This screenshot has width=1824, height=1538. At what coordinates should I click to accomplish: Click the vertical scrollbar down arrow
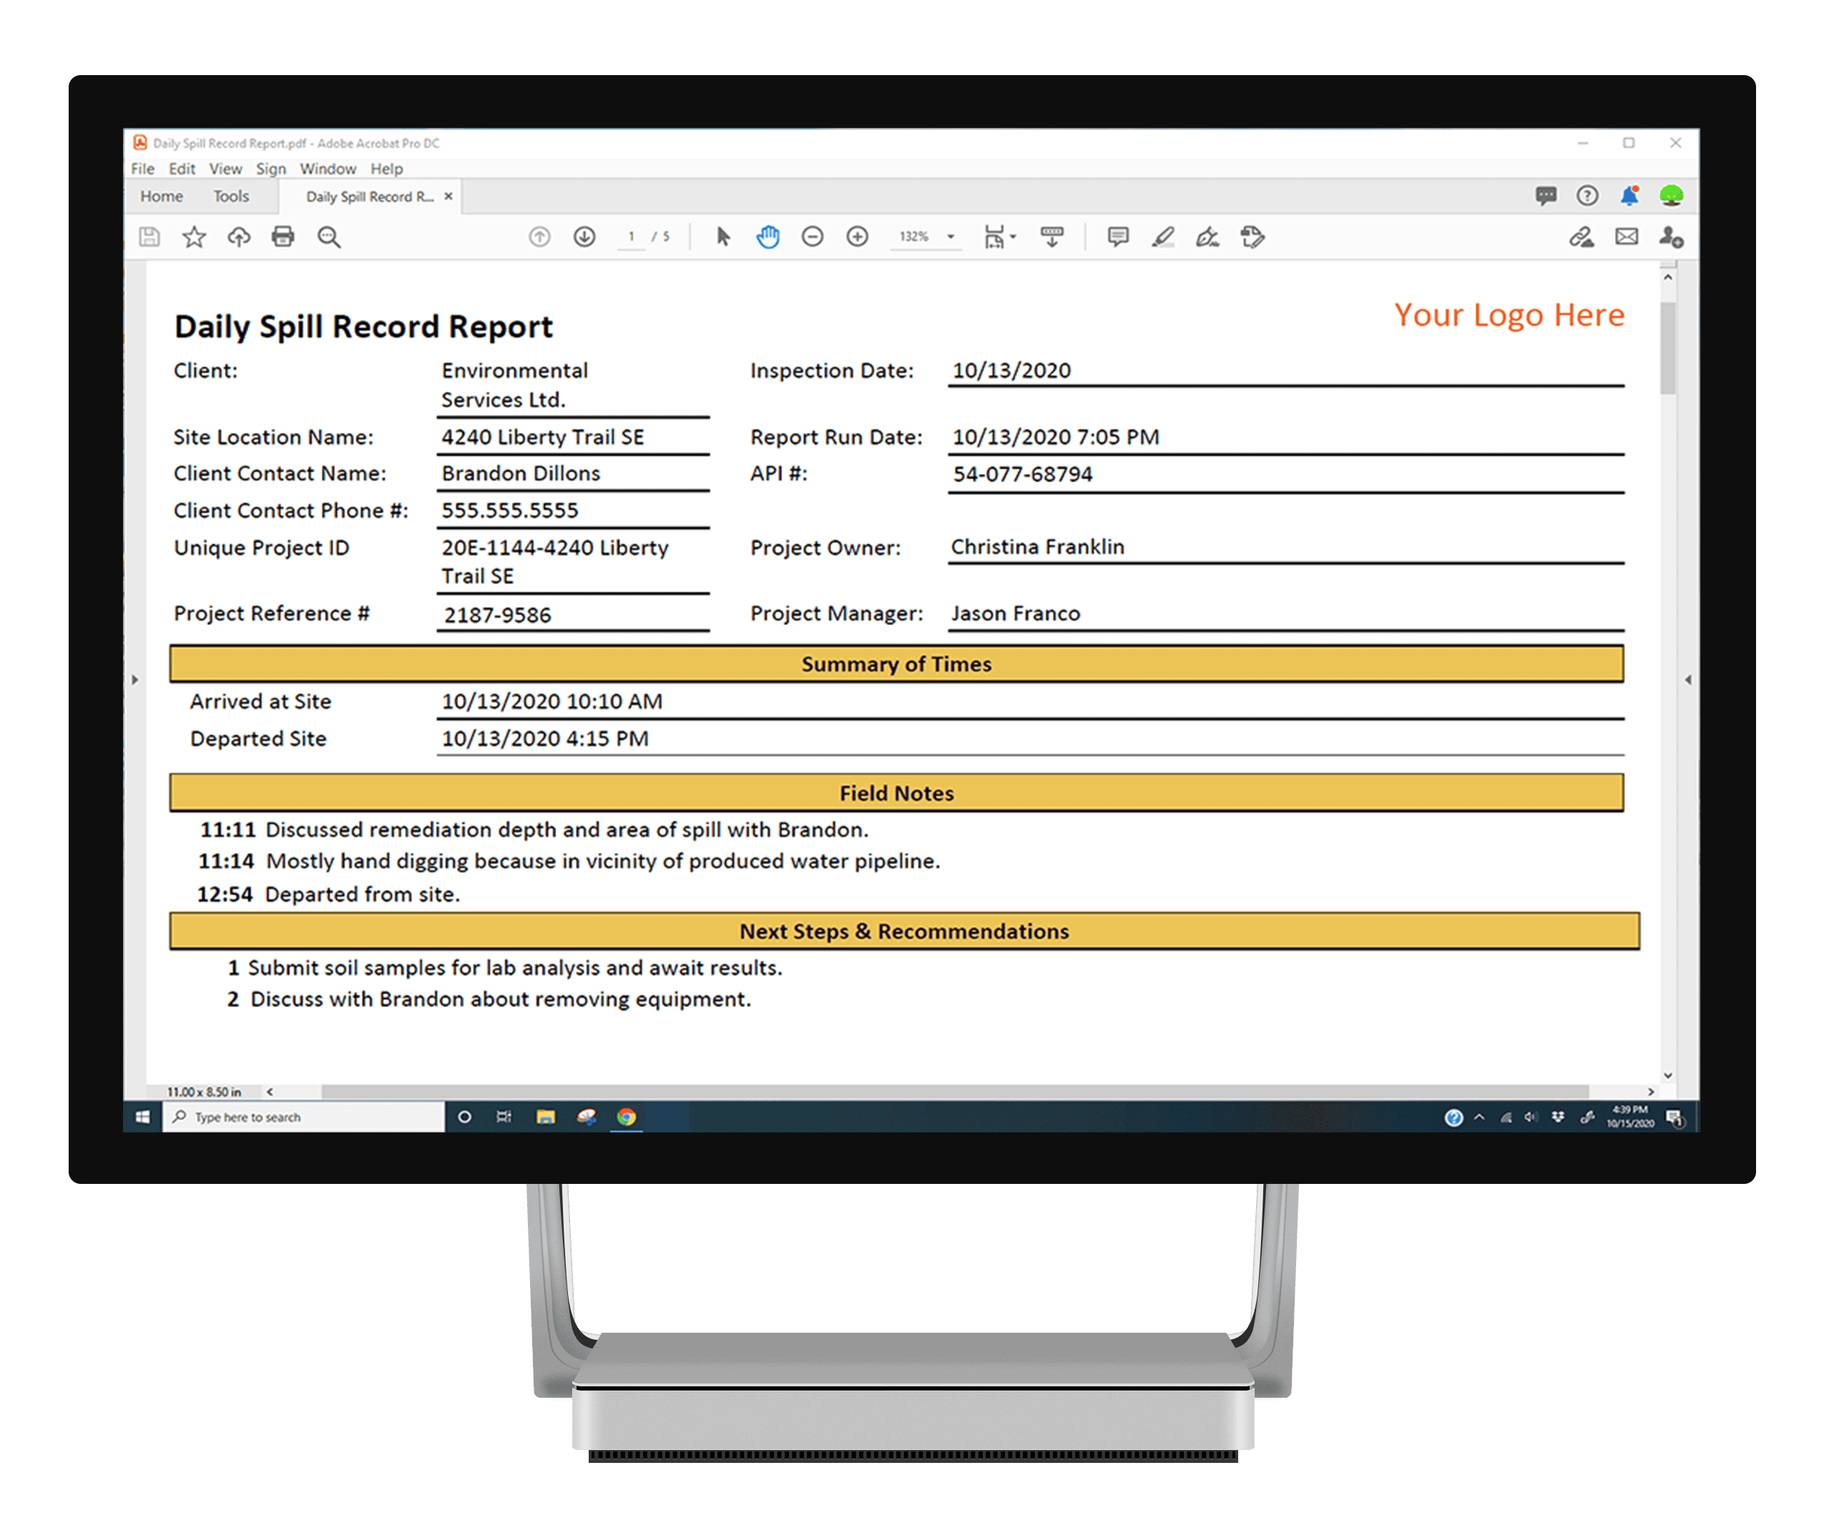[x=1667, y=1076]
